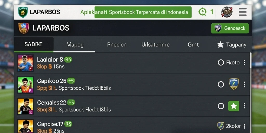Click the green Gencesck button

click(230, 28)
